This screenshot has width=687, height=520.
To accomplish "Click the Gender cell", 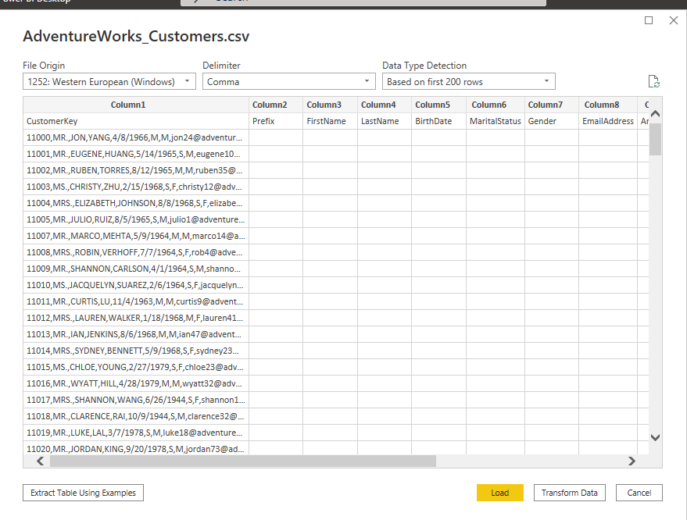I will [551, 121].
